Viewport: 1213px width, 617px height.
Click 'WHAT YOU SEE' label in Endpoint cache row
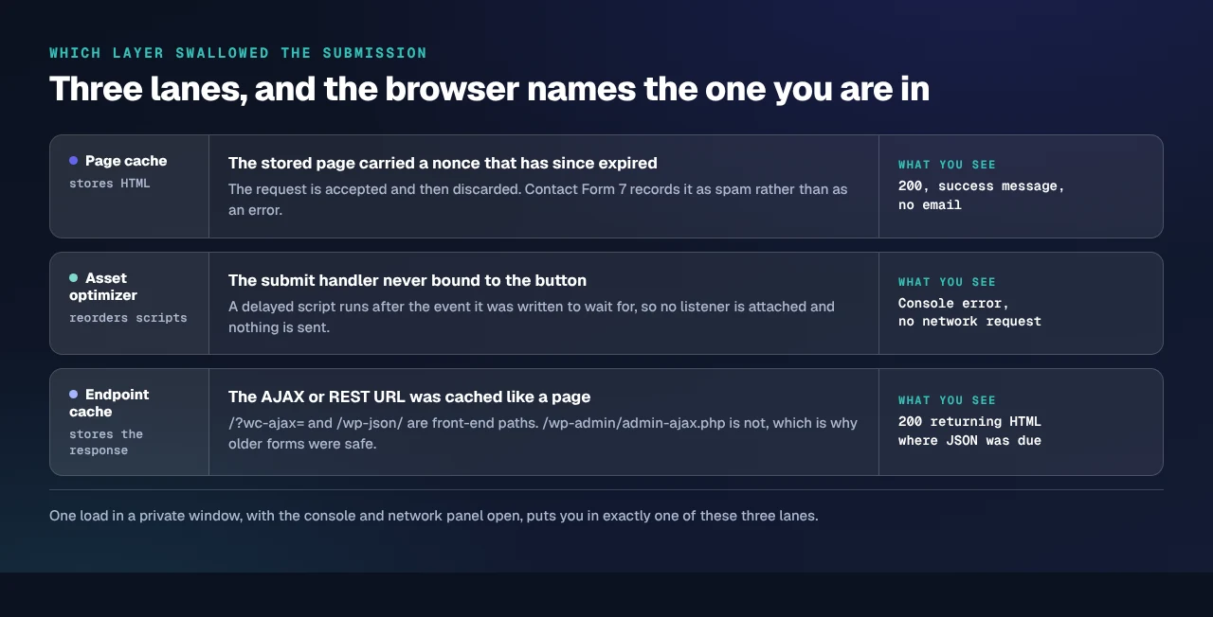coord(947,400)
